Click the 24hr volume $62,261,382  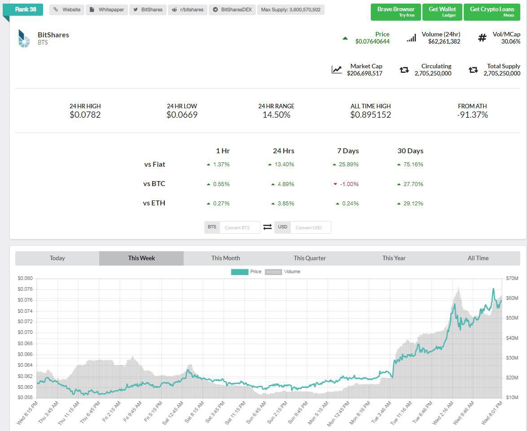[x=444, y=41]
